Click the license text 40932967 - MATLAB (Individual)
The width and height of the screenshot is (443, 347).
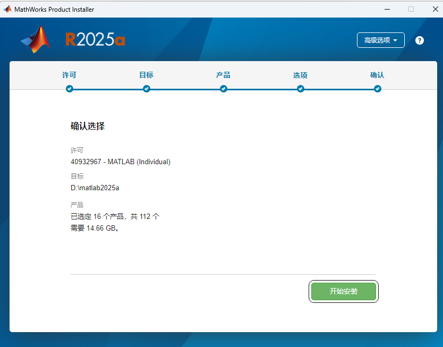pos(121,162)
